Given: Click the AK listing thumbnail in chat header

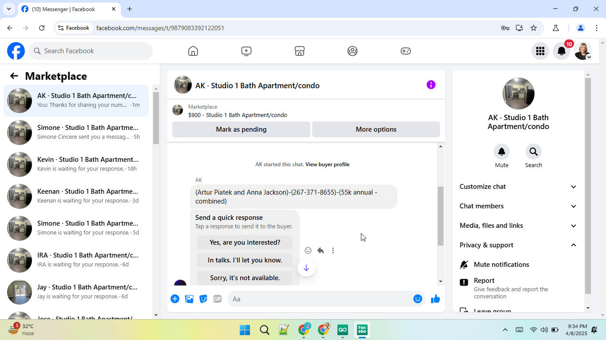Looking at the screenshot, I should click(183, 85).
